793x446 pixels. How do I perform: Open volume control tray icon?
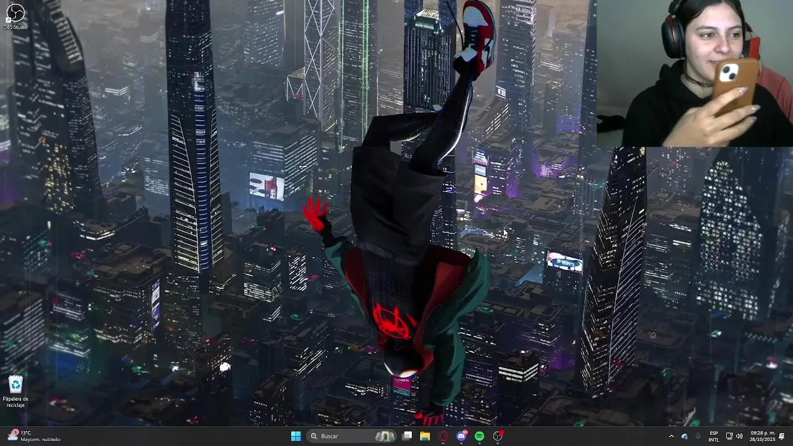point(739,436)
